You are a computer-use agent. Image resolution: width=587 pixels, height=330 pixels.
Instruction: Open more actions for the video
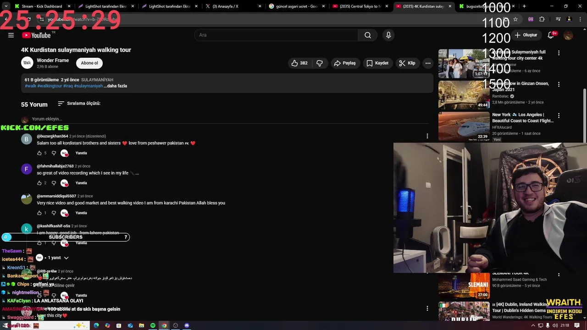pos(428,63)
